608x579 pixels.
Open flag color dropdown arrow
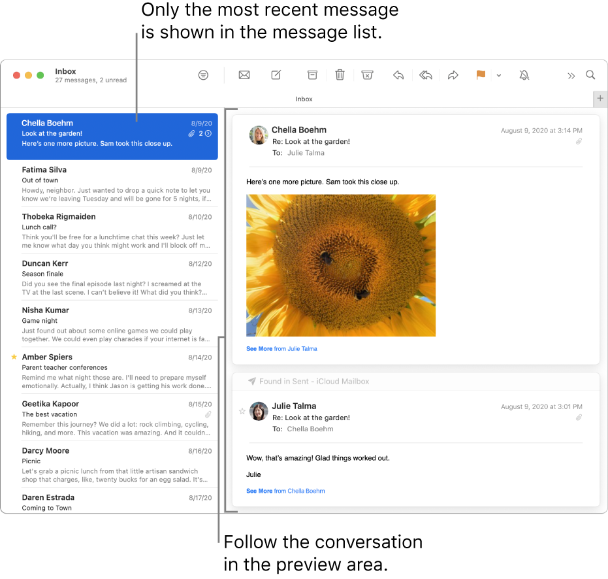point(499,75)
